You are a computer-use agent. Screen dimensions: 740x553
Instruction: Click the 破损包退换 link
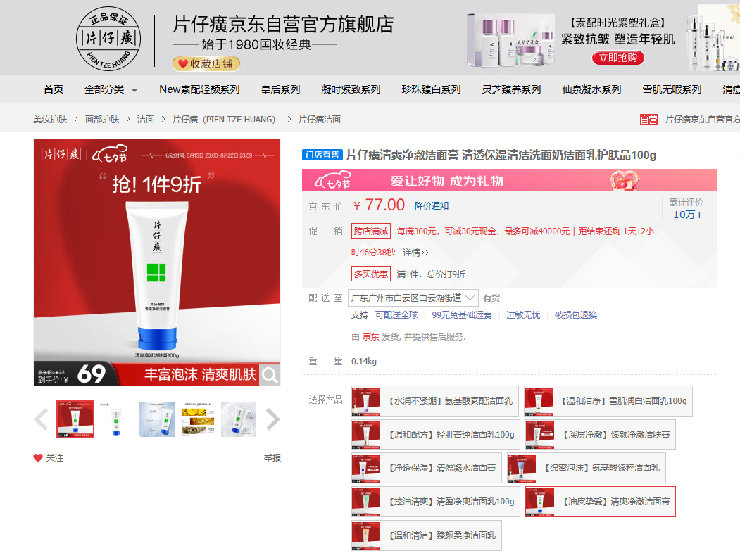click(576, 315)
